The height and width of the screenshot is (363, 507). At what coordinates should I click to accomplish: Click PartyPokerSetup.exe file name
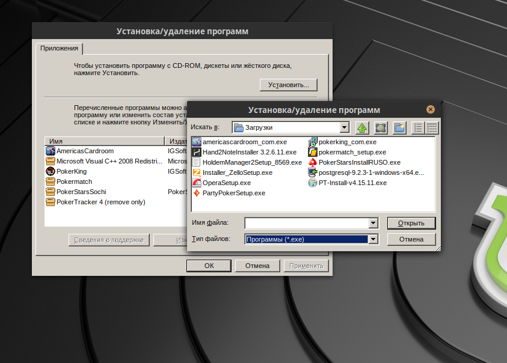pos(234,193)
